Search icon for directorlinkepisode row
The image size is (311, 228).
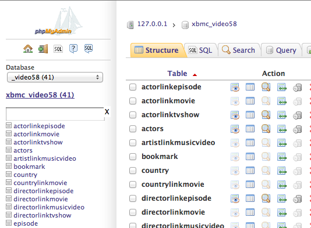266,198
